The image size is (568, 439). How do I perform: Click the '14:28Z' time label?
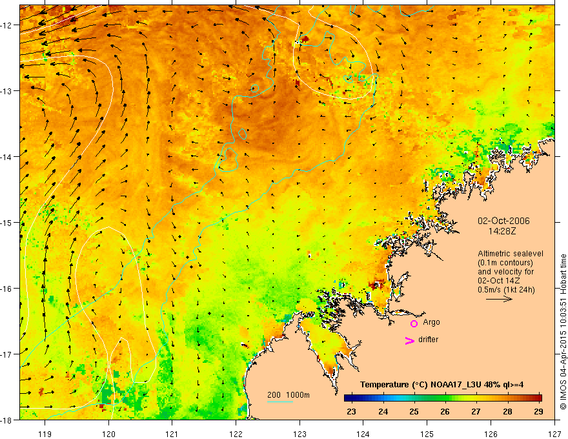pyautogui.click(x=502, y=231)
